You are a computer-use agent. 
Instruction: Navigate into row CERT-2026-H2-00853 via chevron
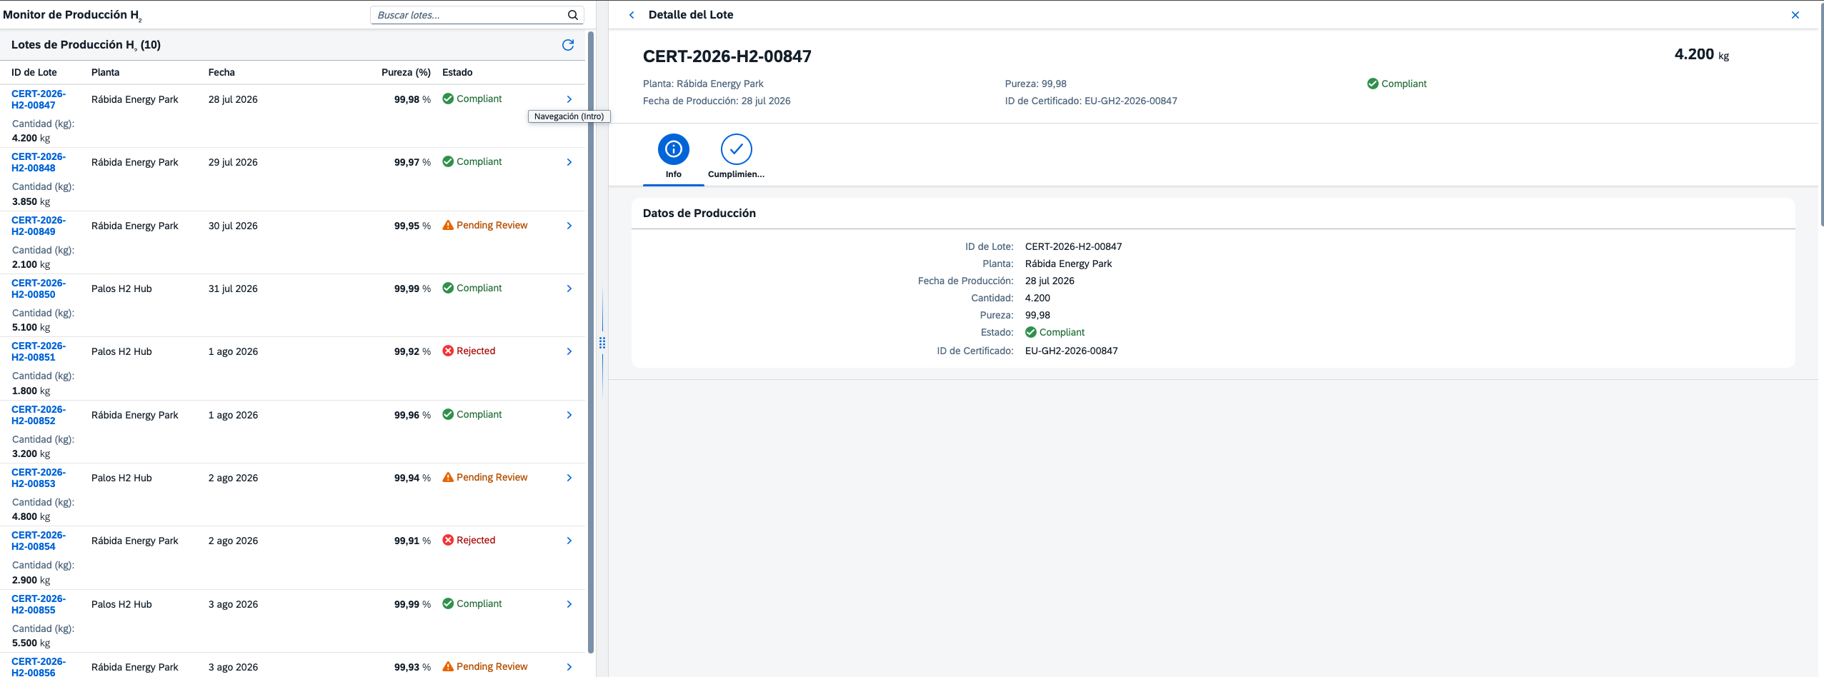(x=569, y=478)
